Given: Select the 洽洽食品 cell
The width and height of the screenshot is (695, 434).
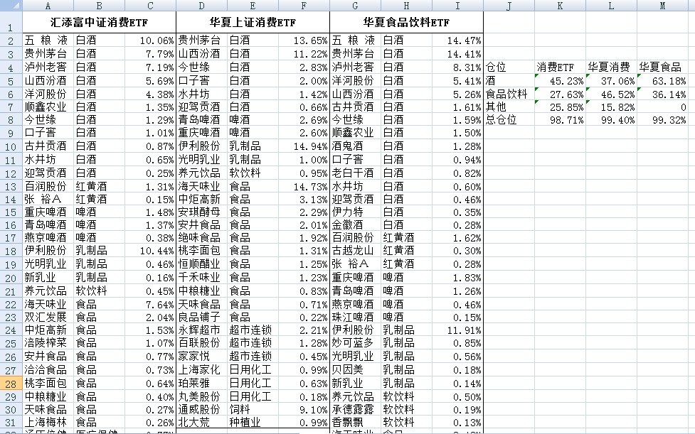Looking at the screenshot, I should [x=48, y=370].
